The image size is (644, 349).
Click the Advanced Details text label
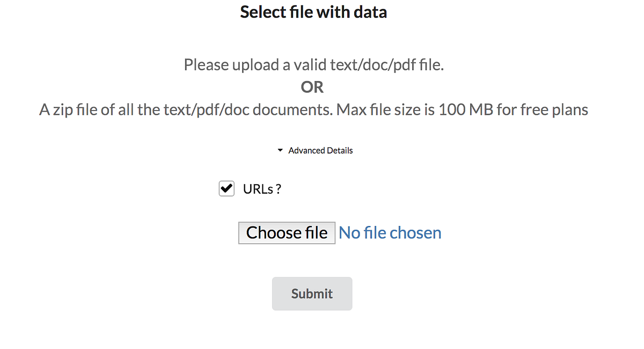(320, 150)
